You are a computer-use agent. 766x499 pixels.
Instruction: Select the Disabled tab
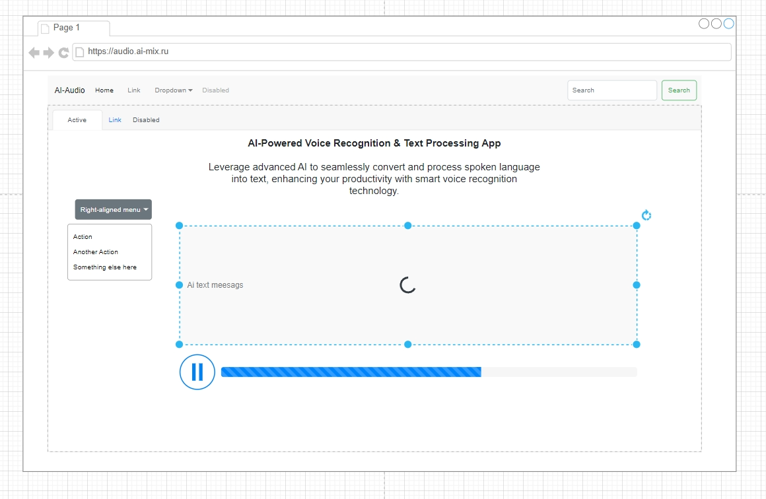tap(146, 120)
